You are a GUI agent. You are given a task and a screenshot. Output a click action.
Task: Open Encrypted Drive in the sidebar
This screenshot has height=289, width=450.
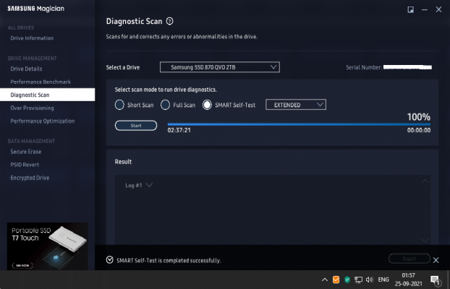tap(30, 178)
